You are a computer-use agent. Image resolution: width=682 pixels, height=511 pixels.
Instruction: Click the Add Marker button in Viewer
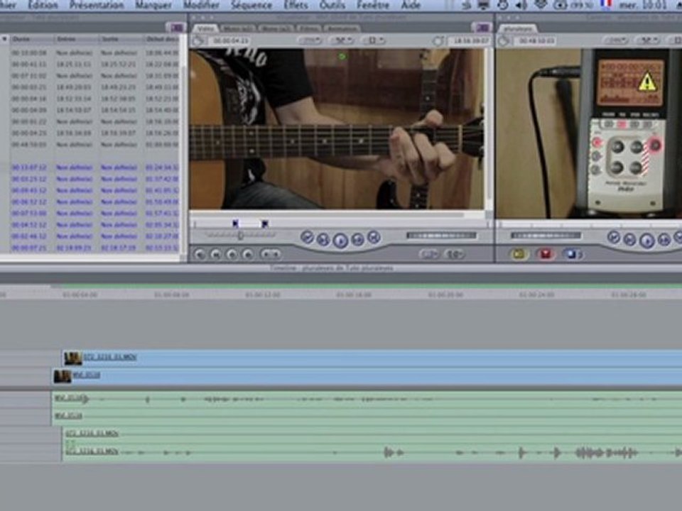click(x=247, y=254)
